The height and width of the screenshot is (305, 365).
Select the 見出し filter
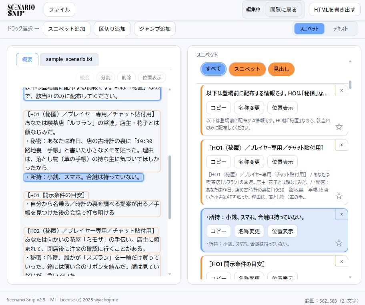point(281,69)
